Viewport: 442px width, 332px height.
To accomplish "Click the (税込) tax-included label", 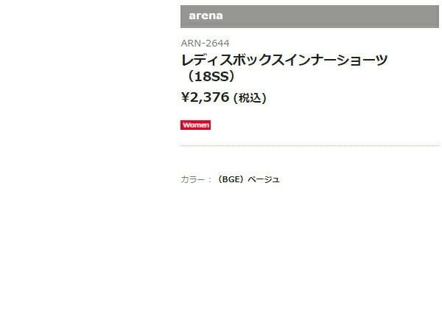I will [x=250, y=97].
